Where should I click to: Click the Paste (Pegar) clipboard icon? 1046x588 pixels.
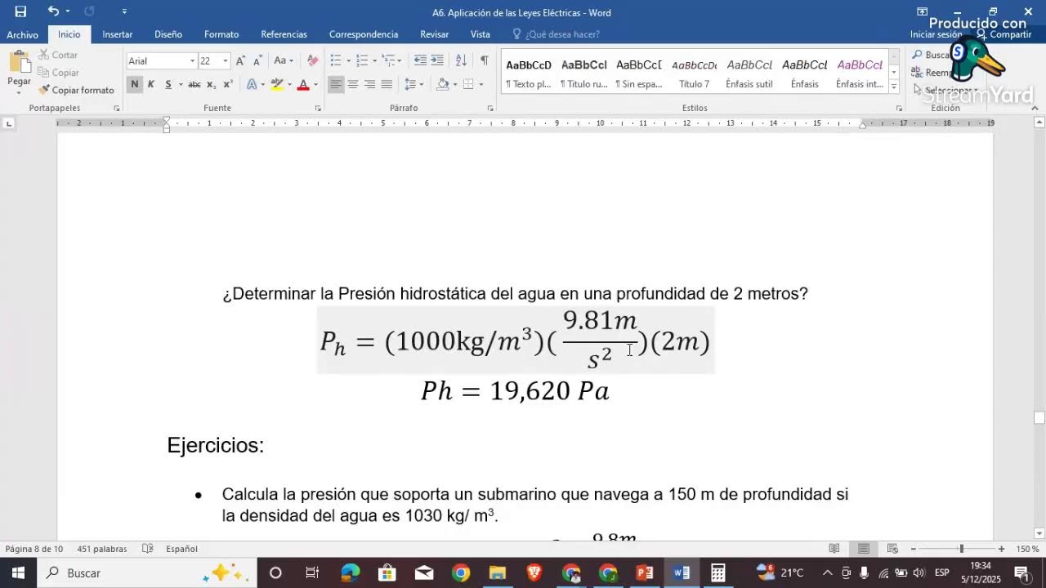(19, 63)
